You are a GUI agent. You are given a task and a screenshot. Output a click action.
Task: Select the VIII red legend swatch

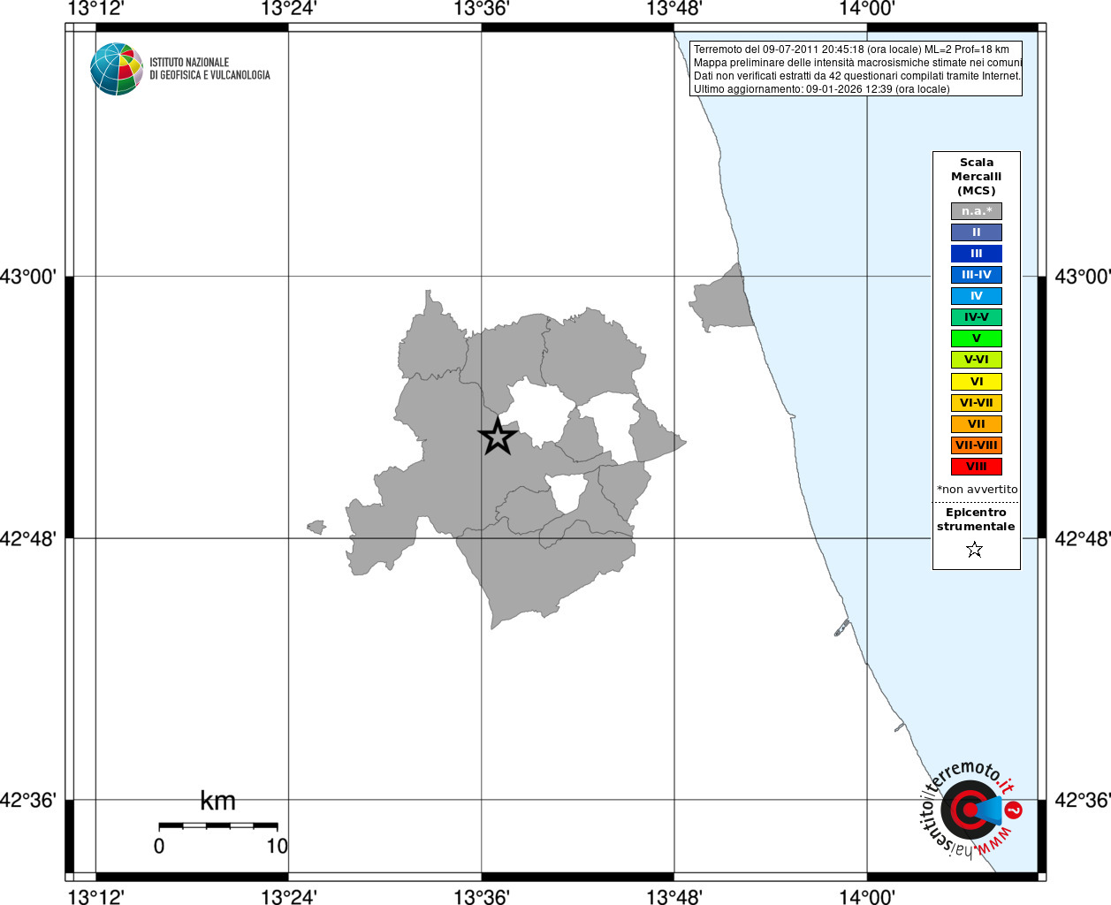click(x=977, y=467)
